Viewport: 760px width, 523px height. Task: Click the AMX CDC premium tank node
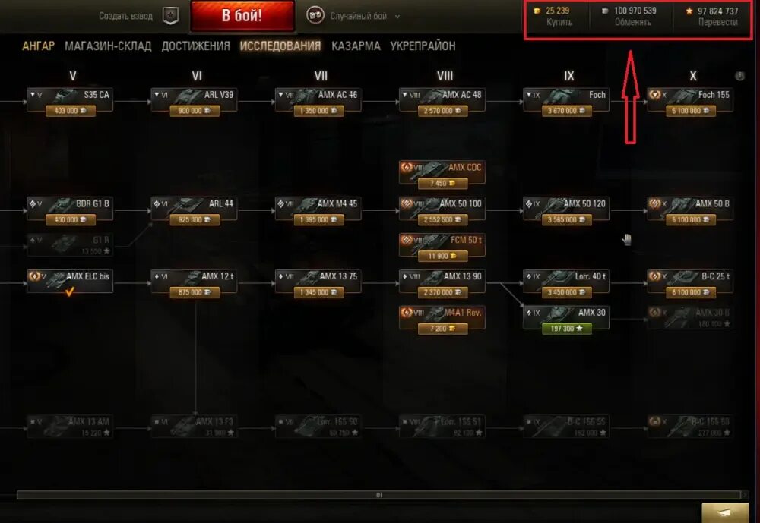click(x=442, y=173)
